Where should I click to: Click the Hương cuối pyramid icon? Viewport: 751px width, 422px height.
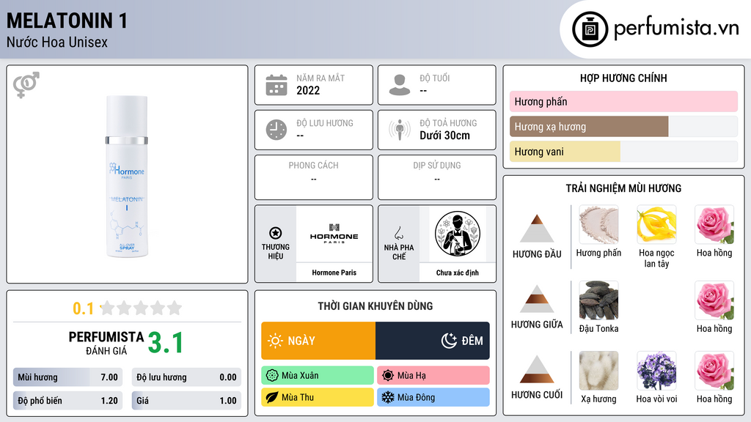(537, 369)
